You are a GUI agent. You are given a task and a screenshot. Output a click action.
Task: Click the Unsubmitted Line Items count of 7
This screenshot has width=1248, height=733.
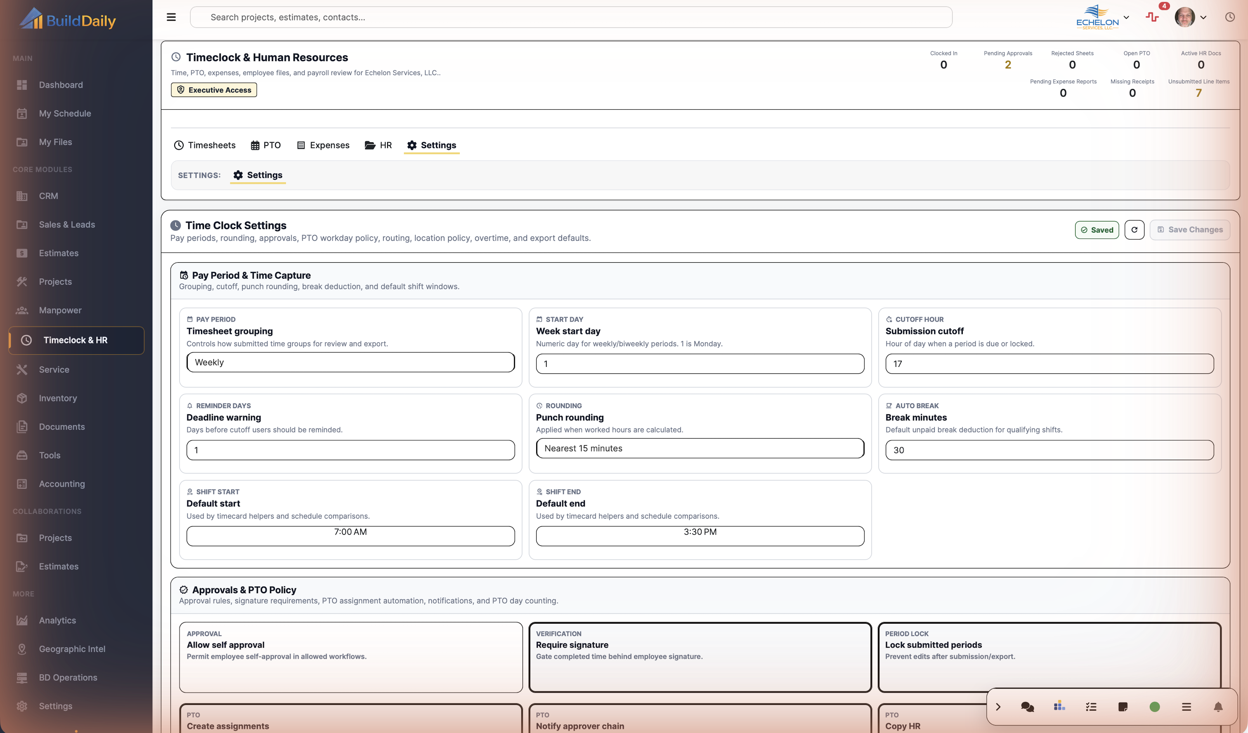(1198, 93)
